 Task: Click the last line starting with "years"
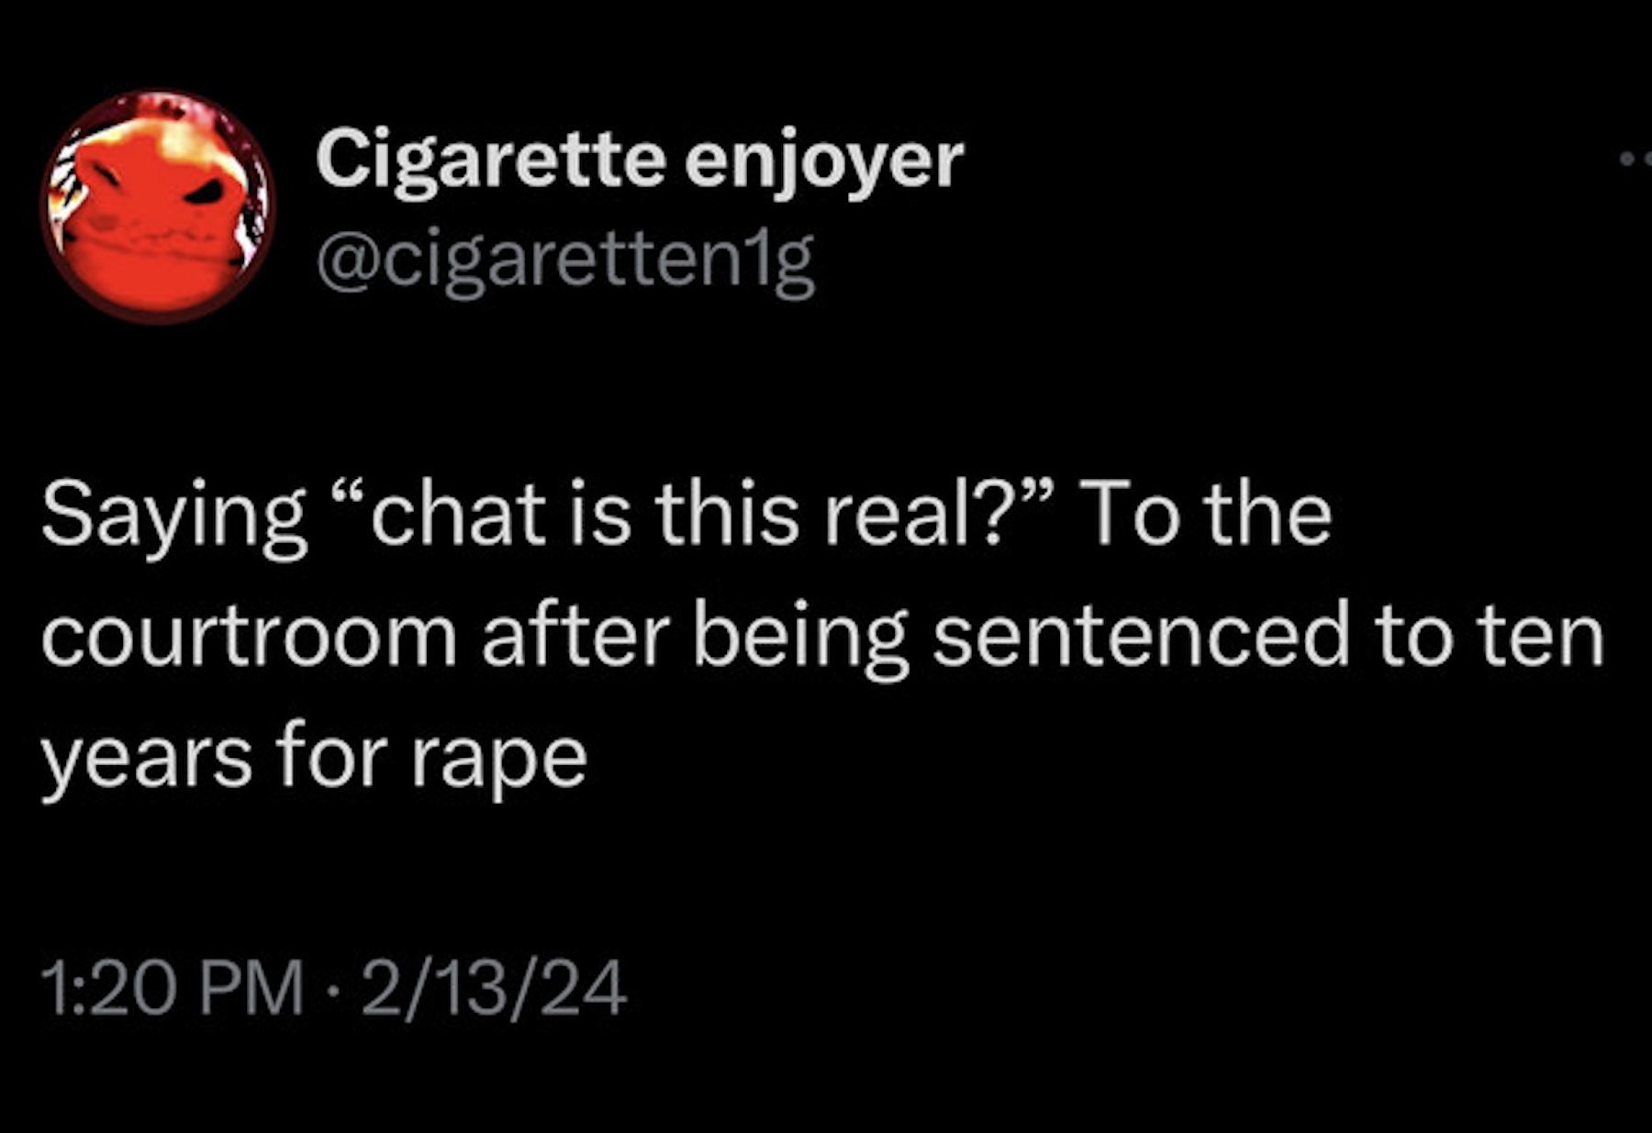314,759
